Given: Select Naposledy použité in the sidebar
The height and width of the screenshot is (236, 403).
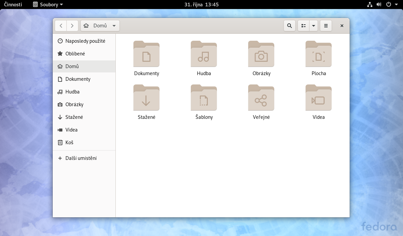Looking at the screenshot, I should coord(85,41).
